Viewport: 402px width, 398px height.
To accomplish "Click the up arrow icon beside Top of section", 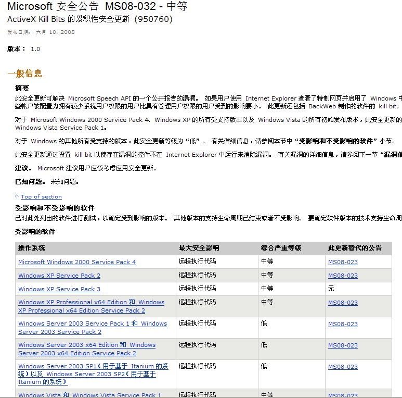I will point(17,196).
